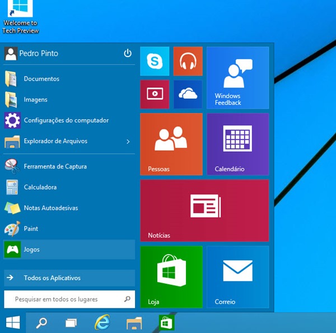
Task: Open the Video player tile
Action: coord(155,94)
